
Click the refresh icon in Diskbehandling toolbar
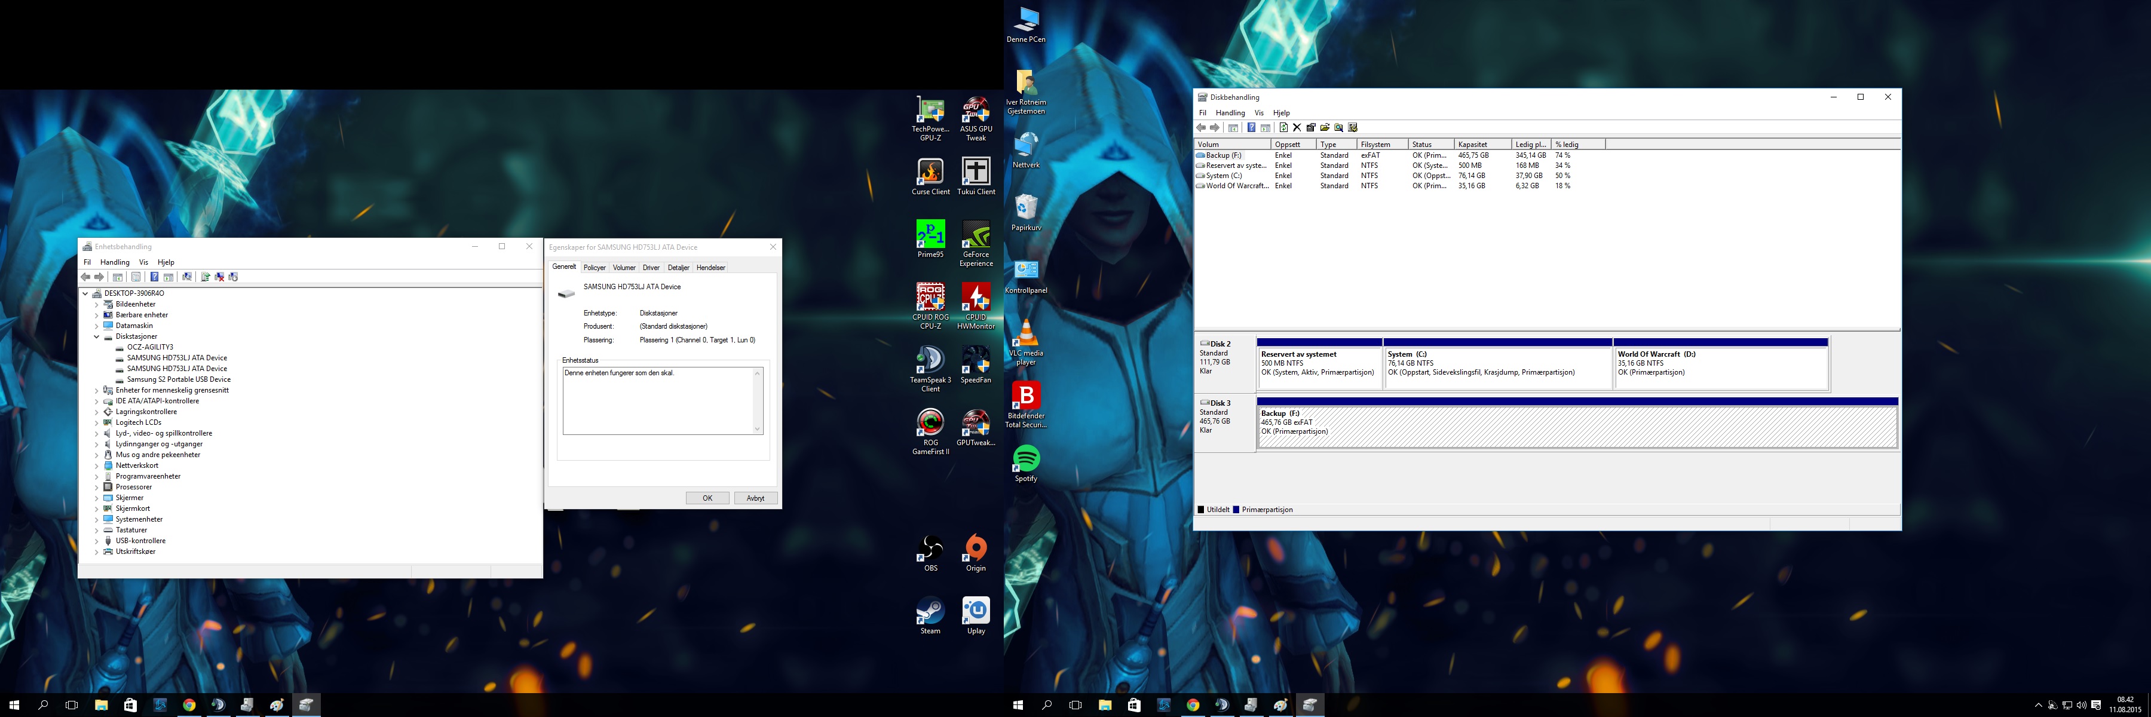coord(1283,128)
